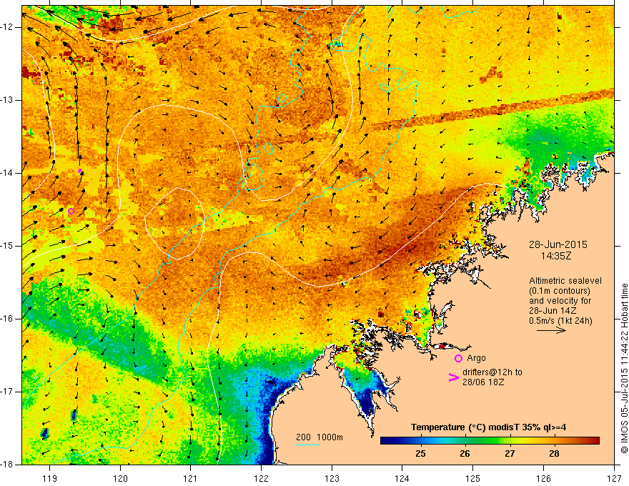Screen dimensions: 629x486
Task: Click the latitude axis label -17
Action: click(8, 392)
